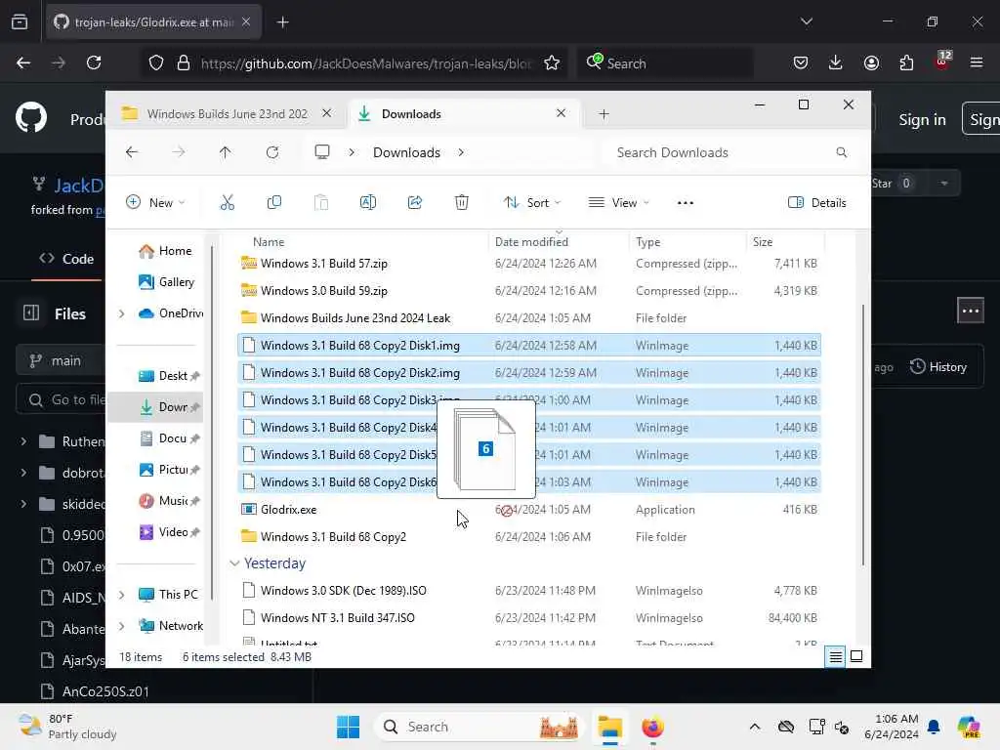The height and width of the screenshot is (750, 1000).
Task: Open the Firefox account icon
Action: (871, 62)
